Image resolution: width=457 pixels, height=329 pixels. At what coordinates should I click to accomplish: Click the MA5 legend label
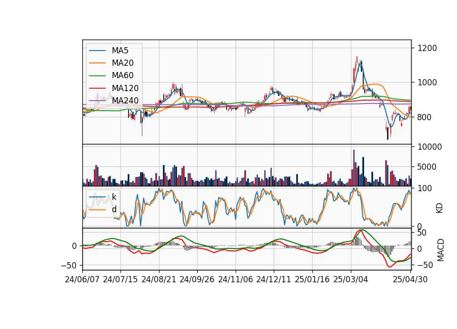coord(120,51)
